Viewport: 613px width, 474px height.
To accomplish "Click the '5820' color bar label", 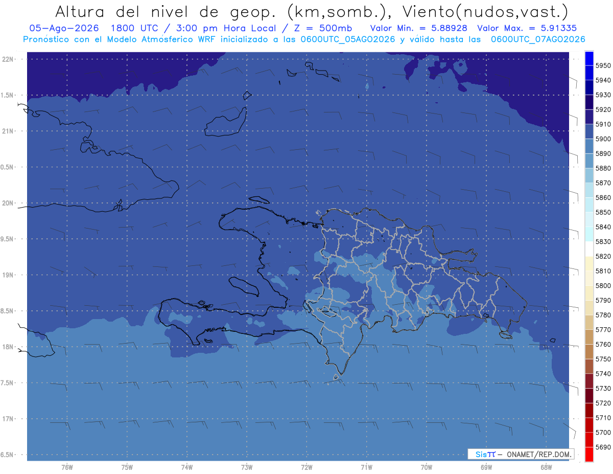I will [603, 256].
